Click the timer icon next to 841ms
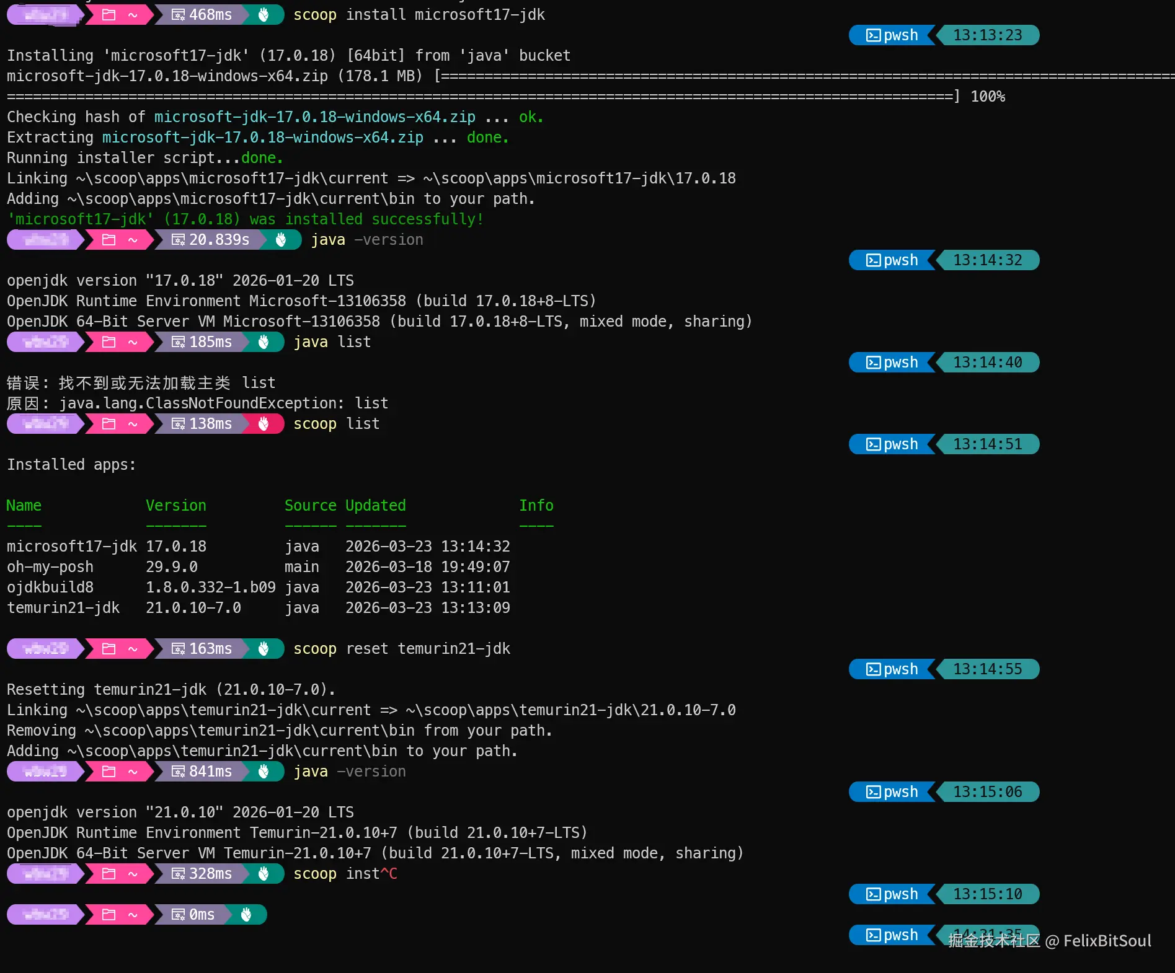 coord(178,772)
